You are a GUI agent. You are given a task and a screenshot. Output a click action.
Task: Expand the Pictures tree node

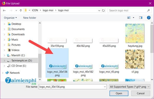coord(4,45)
